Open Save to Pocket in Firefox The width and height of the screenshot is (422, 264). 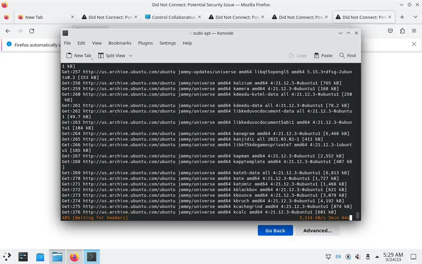coord(390,31)
